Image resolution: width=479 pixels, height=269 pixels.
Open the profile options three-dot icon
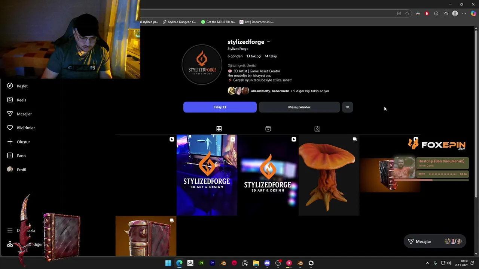coord(268,42)
